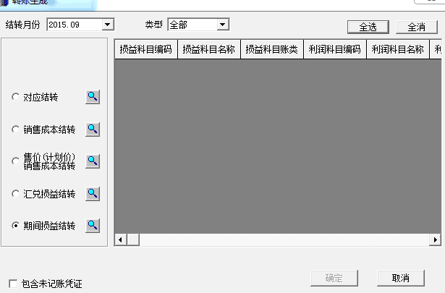Expand the 结转月份 dropdown arrow
The width and height of the screenshot is (445, 293).
coord(108,25)
